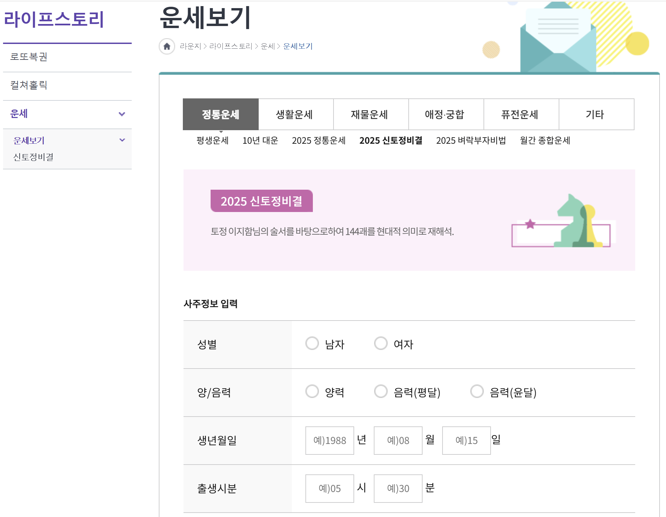
Task: Choose 음력(평달) radio option
Action: click(x=381, y=391)
